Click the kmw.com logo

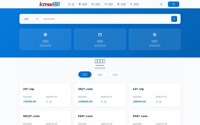click(49, 4)
